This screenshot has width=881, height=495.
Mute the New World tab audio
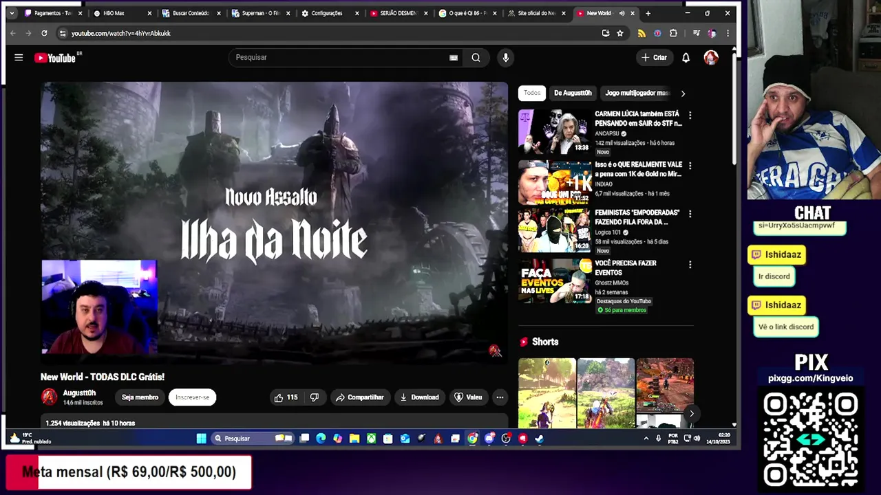[622, 13]
